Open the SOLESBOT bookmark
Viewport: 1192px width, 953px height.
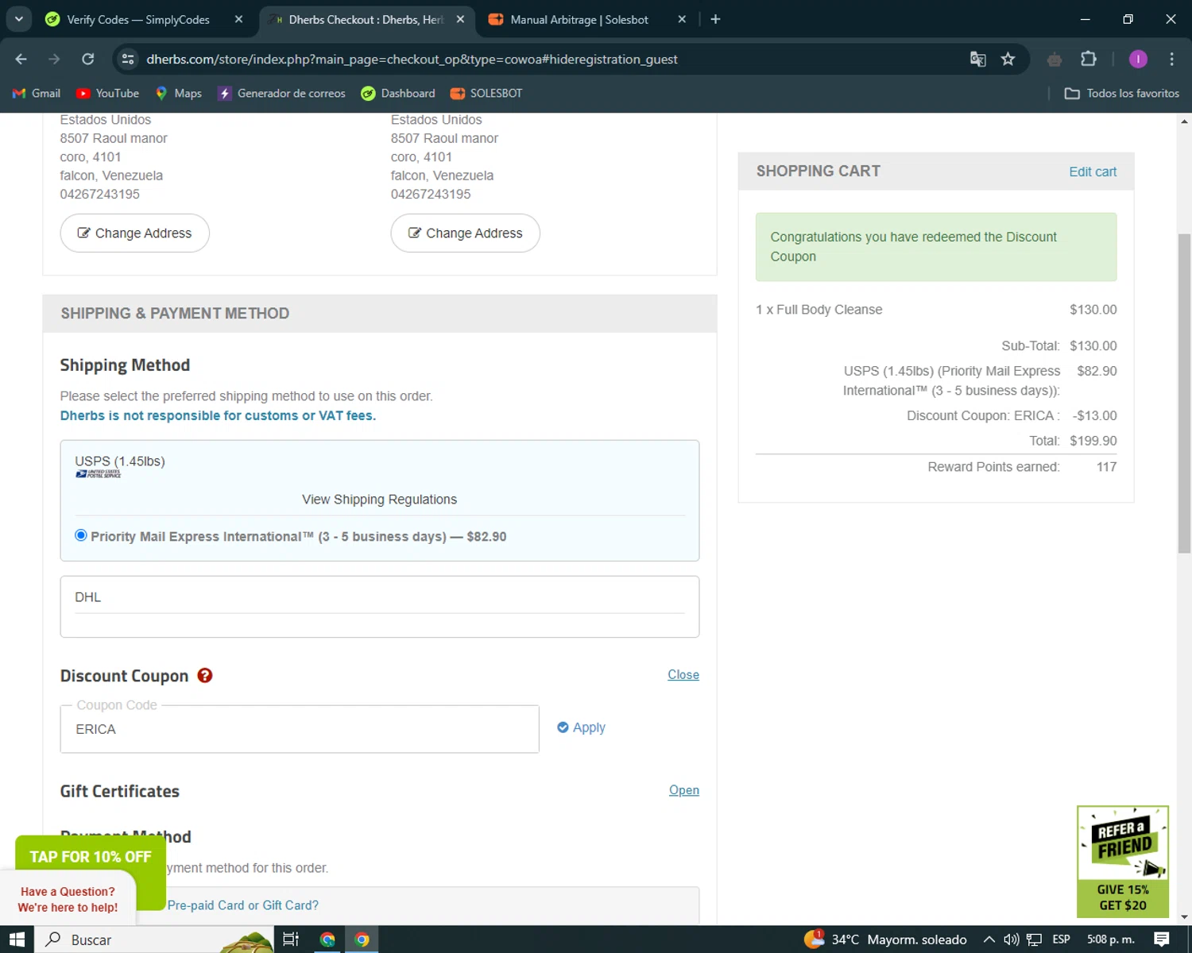486,93
